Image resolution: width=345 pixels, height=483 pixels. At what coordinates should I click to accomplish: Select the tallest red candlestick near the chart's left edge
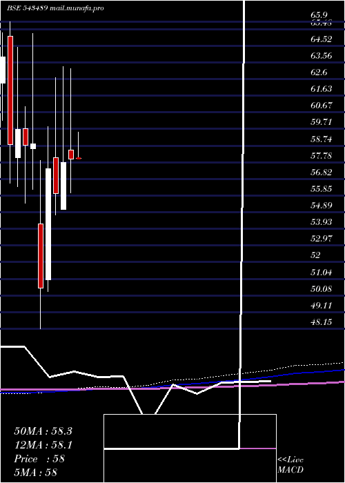pos(10,90)
